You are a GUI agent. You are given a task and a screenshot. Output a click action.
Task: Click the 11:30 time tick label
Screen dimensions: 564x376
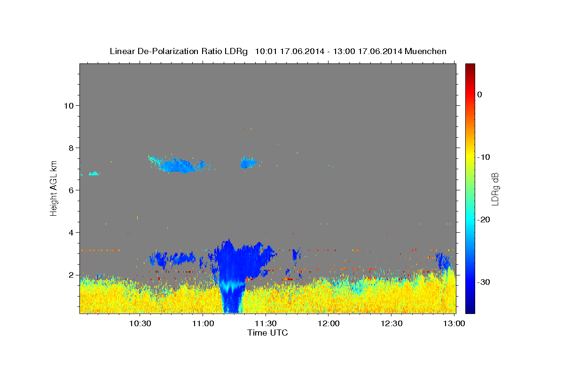[x=266, y=323]
